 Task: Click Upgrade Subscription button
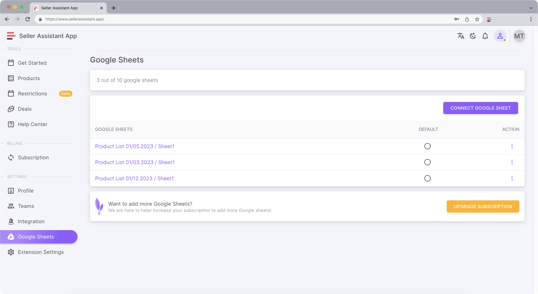(x=483, y=206)
